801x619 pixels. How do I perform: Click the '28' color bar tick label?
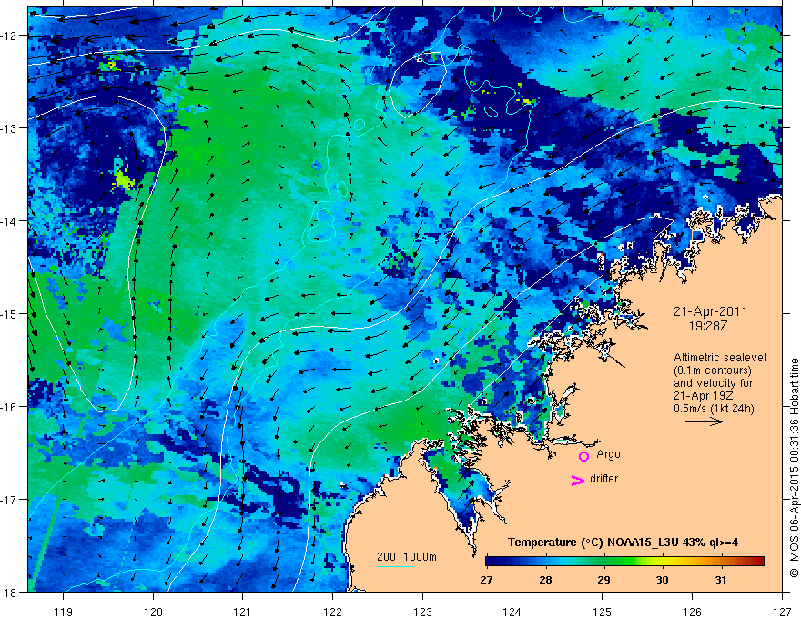(545, 581)
